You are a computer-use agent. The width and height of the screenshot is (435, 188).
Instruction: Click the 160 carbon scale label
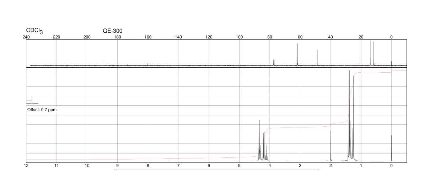pos(148,37)
